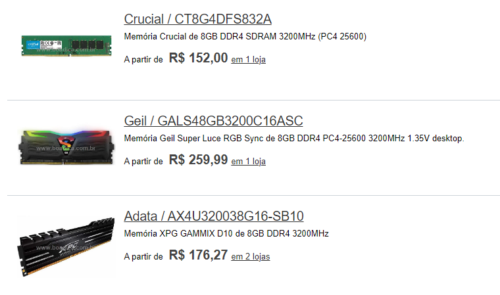Click 'em 2 lojas' for the Adata memory

tap(251, 257)
